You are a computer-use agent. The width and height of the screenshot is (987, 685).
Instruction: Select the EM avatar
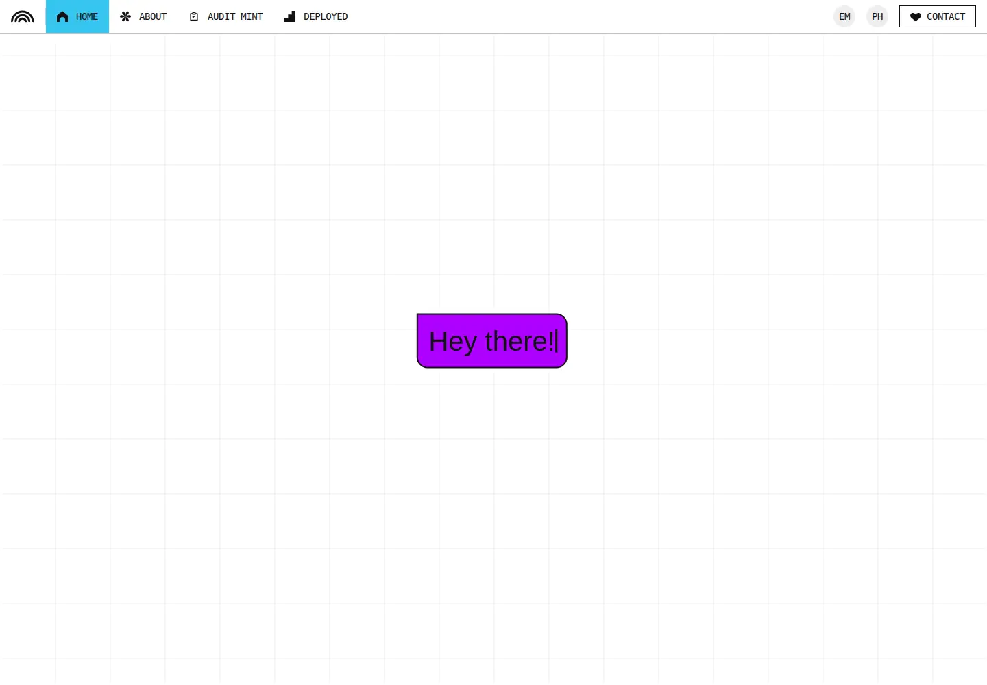[844, 16]
